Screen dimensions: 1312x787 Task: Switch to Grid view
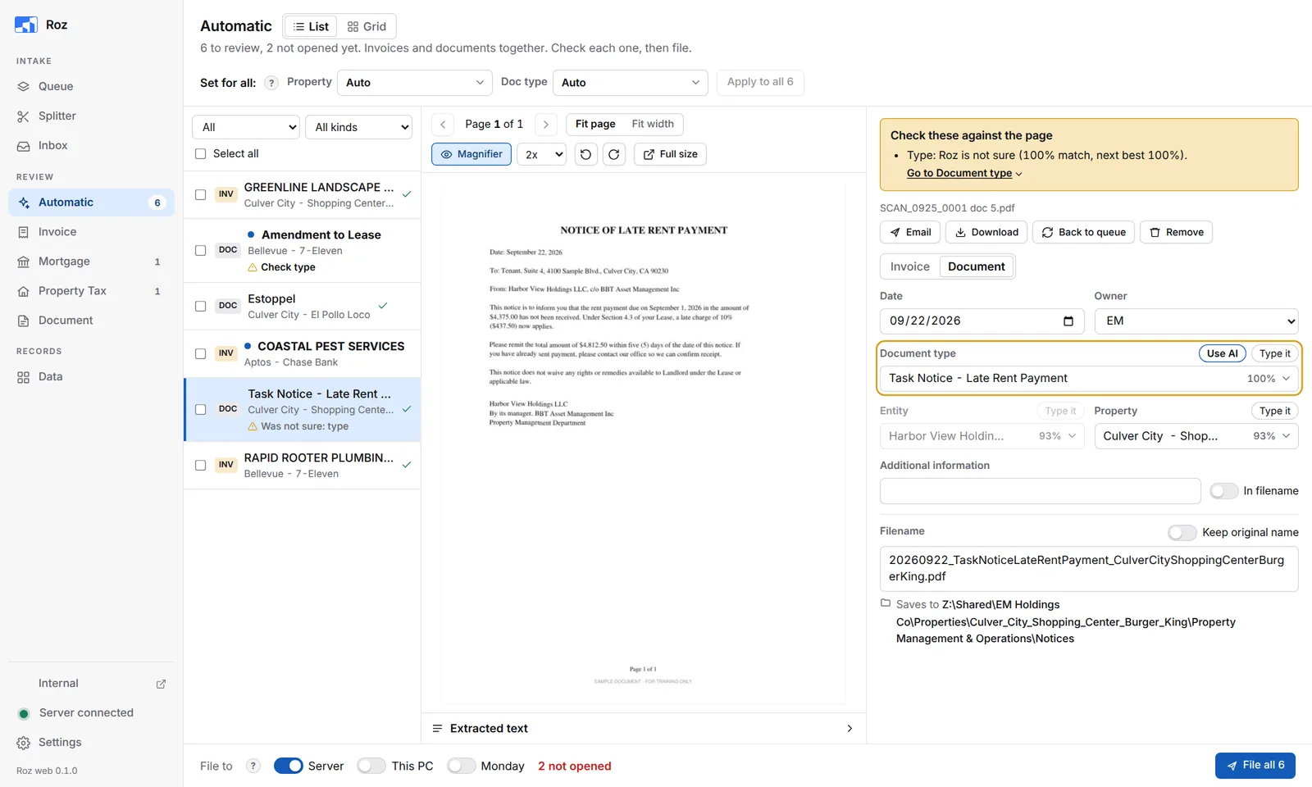(x=367, y=26)
